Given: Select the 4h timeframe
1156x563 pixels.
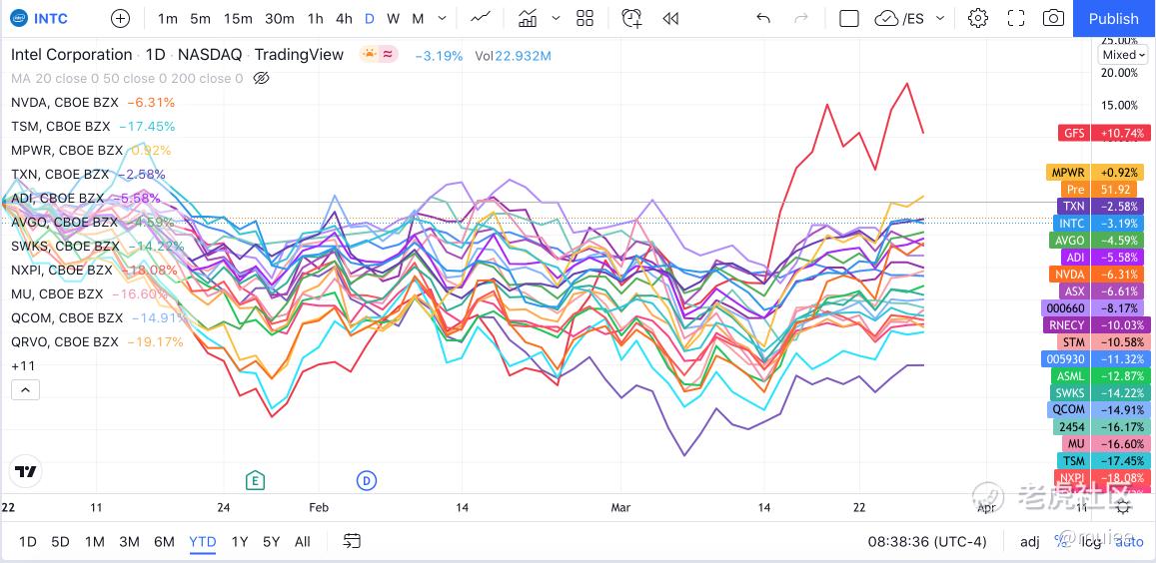Looking at the screenshot, I should (345, 18).
